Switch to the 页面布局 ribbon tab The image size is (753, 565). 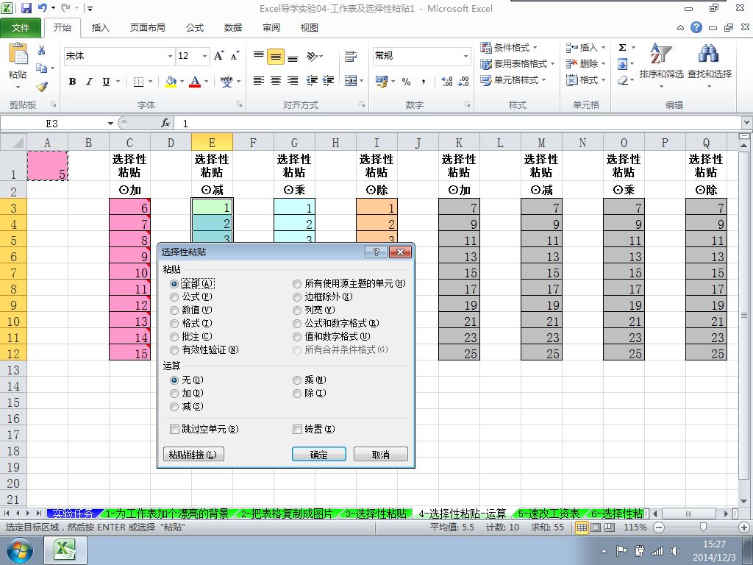147,28
